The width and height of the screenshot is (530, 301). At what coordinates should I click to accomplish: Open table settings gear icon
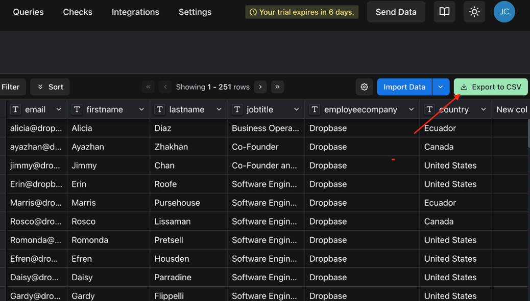point(364,87)
